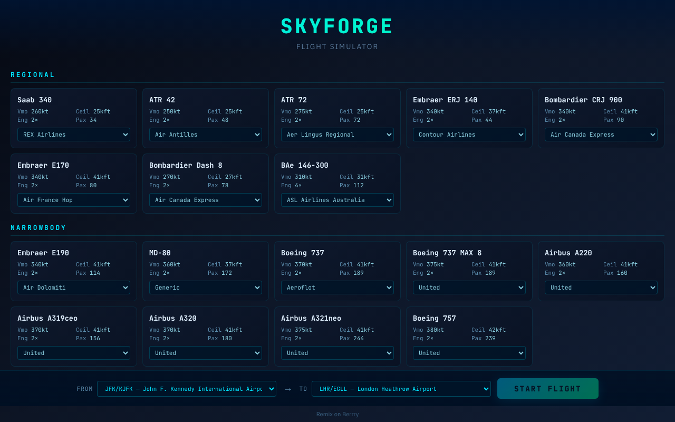
Task: Change Aeroflot airline for the Boeing 737
Action: [337, 287]
